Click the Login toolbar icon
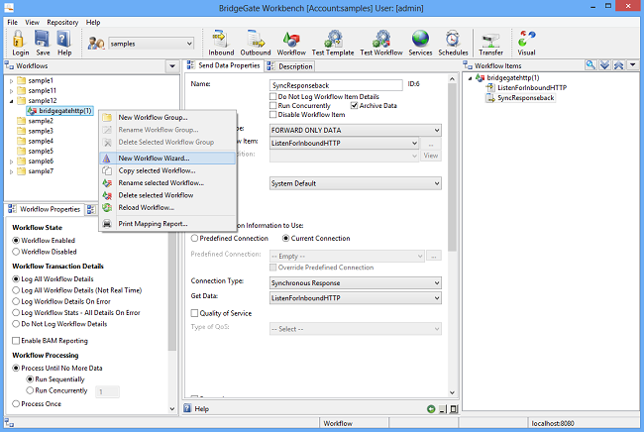Image resolution: width=644 pixels, height=432 pixels. 20,40
